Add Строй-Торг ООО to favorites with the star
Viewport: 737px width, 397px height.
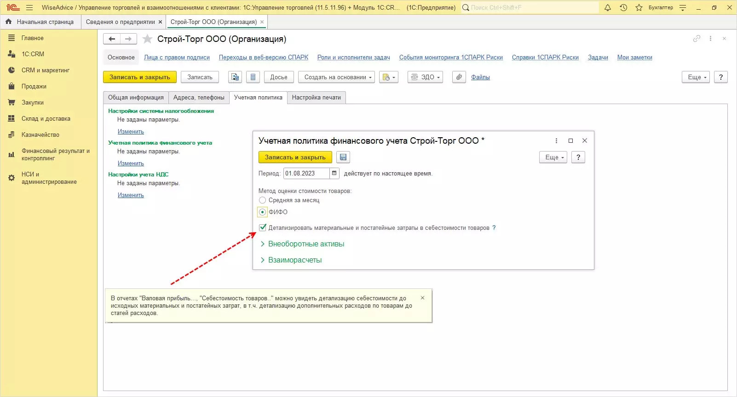pos(147,39)
